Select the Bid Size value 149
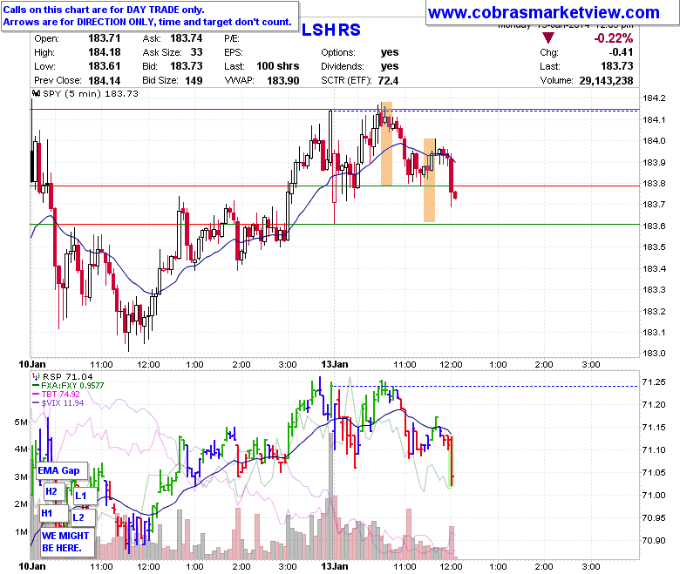This screenshot has width=680, height=574. tap(194, 81)
